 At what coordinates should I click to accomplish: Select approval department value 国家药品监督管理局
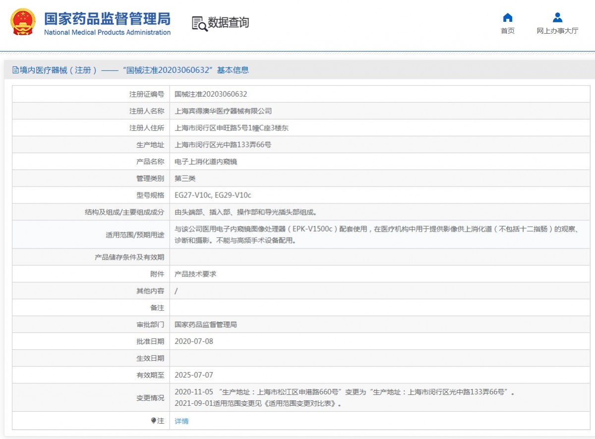(206, 324)
